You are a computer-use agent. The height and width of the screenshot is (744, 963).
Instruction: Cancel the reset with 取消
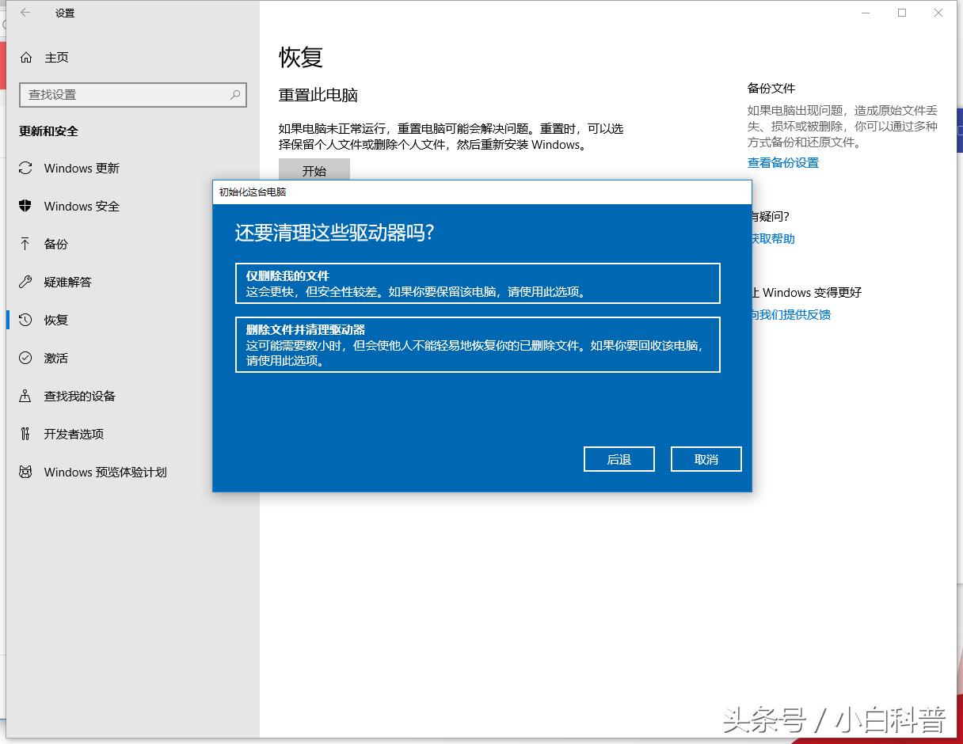tap(706, 459)
